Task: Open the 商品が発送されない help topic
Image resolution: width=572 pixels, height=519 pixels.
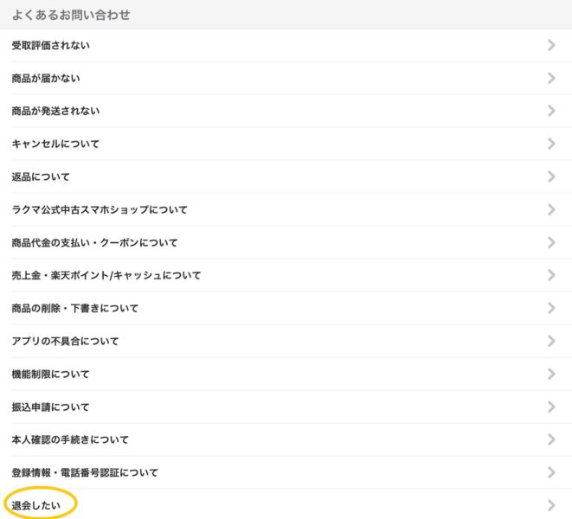Action: [286, 111]
